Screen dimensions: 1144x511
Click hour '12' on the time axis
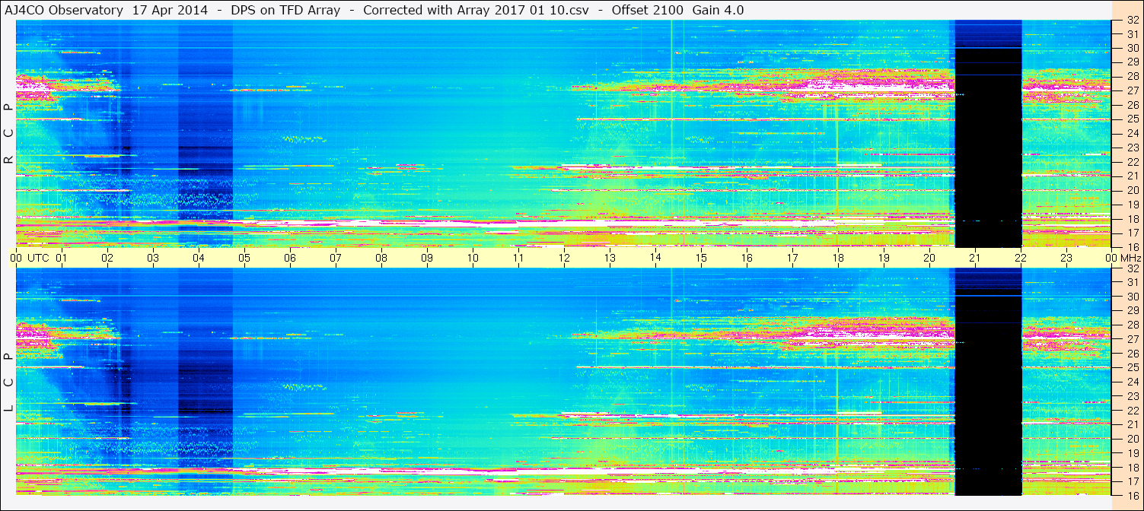(x=564, y=258)
